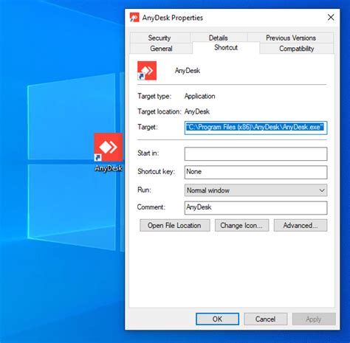Click the Application target type value
This screenshot has width=350, height=343.
pos(199,96)
